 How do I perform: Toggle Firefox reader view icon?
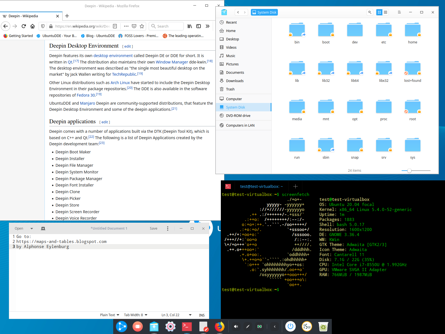[115, 26]
